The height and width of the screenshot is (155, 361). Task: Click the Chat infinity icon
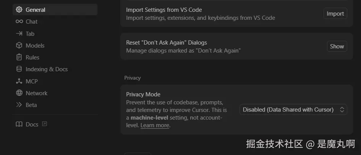[x=19, y=22]
